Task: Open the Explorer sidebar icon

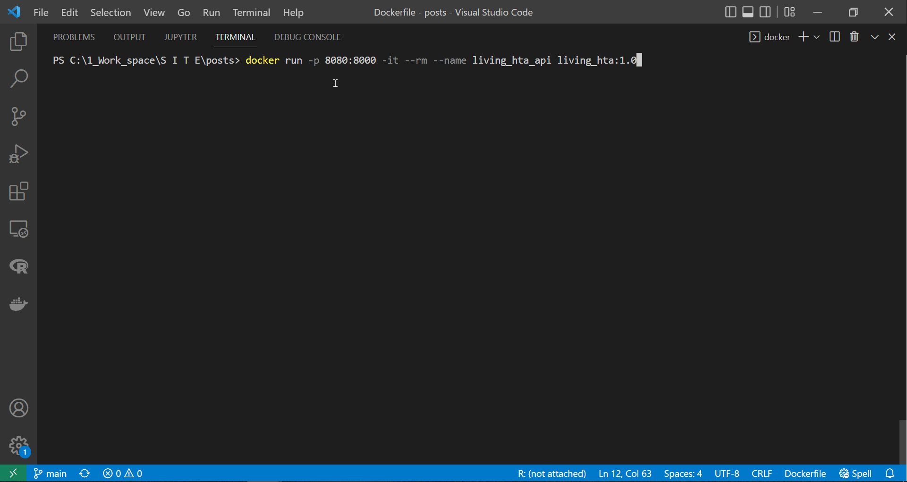Action: click(18, 42)
